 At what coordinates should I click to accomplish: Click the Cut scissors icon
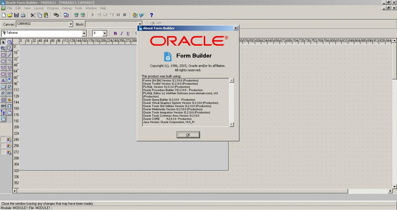coord(33,15)
